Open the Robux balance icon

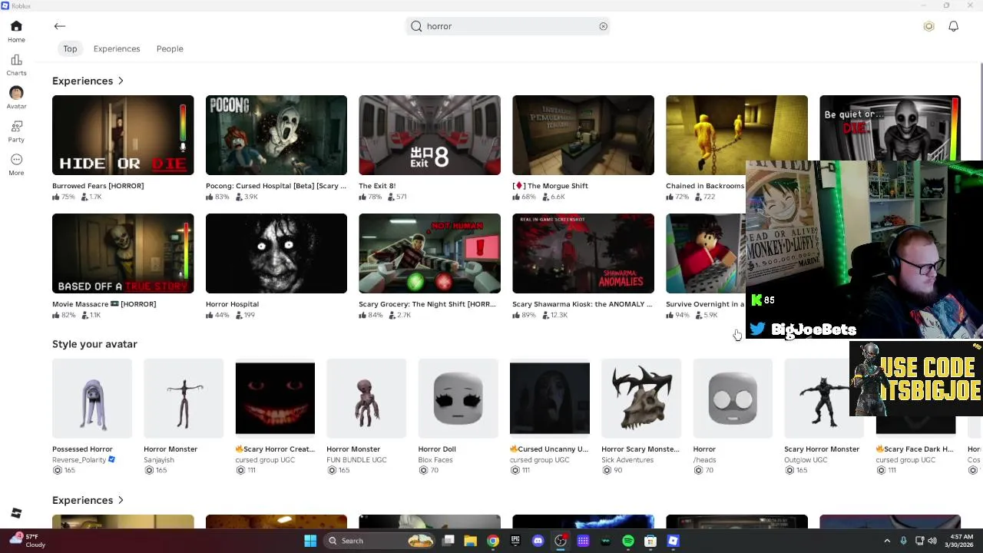(x=928, y=26)
